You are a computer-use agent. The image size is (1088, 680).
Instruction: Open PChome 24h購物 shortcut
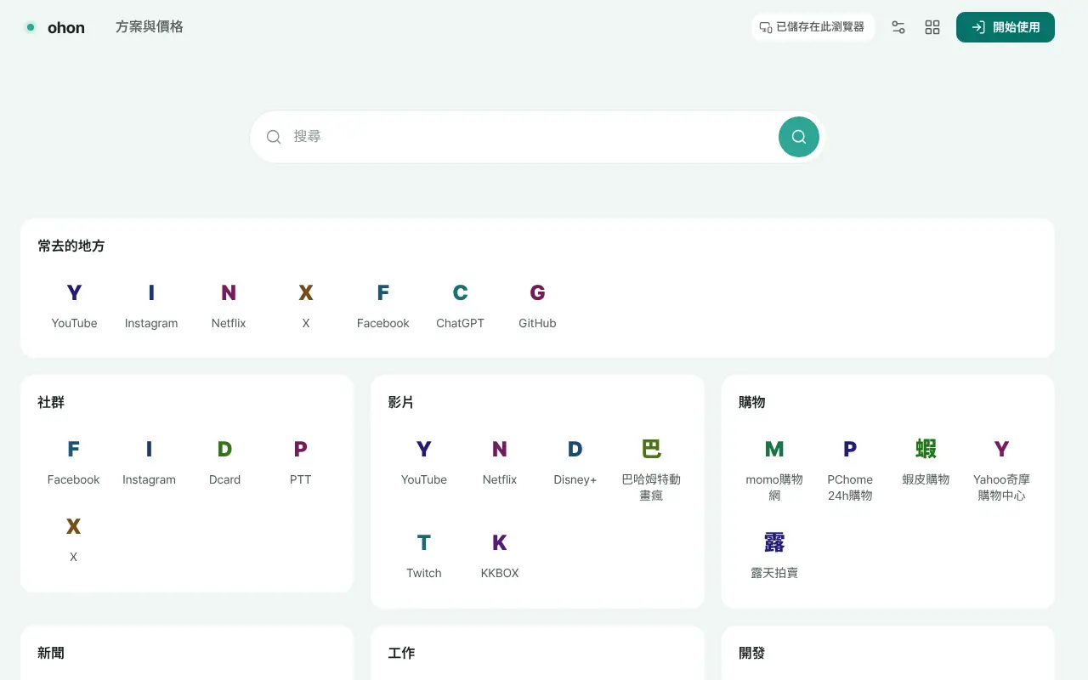[x=850, y=470]
